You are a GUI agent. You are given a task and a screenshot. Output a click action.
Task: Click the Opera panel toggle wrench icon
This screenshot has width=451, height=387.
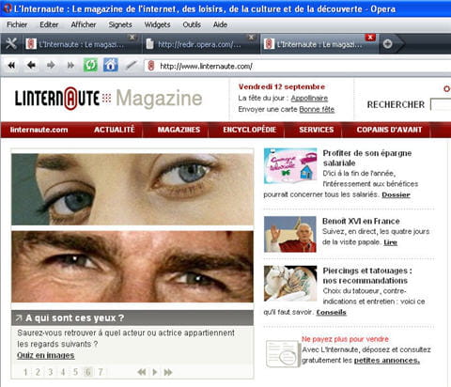pyautogui.click(x=11, y=43)
